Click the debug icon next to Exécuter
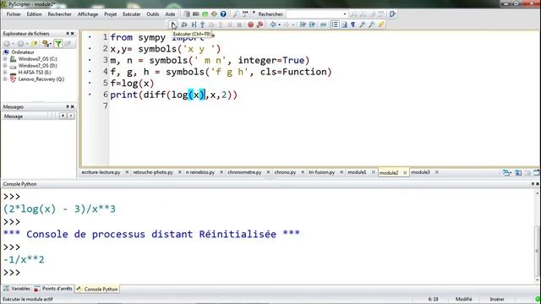This screenshot has width=541, height=304. (184, 24)
